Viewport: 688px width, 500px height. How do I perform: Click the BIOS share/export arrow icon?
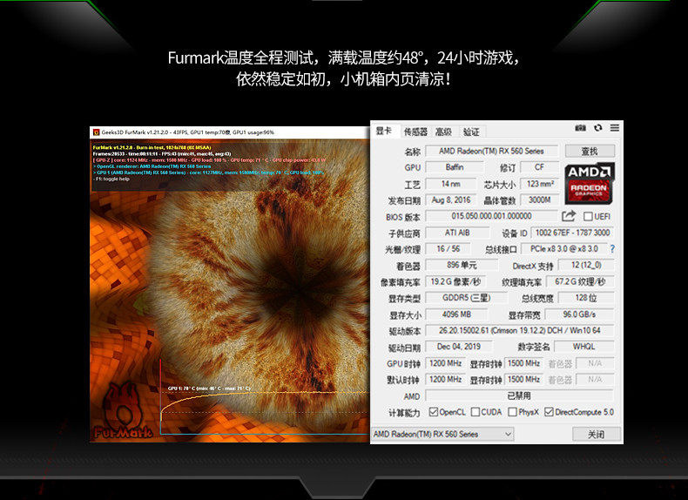pyautogui.click(x=569, y=215)
